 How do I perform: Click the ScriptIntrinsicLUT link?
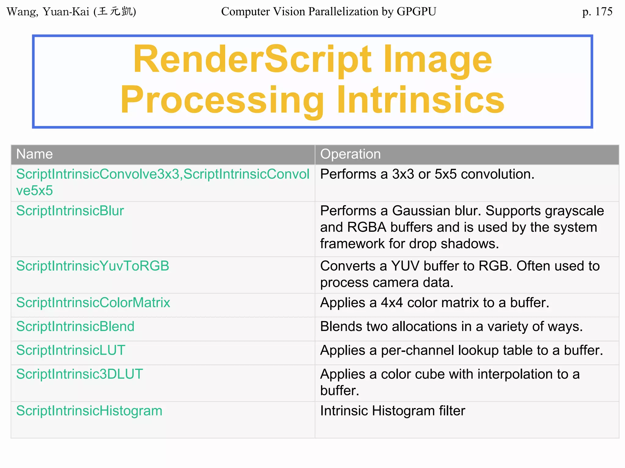click(x=70, y=350)
